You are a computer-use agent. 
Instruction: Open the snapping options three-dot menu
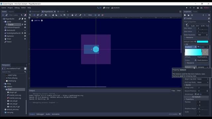[x=68, y=15]
